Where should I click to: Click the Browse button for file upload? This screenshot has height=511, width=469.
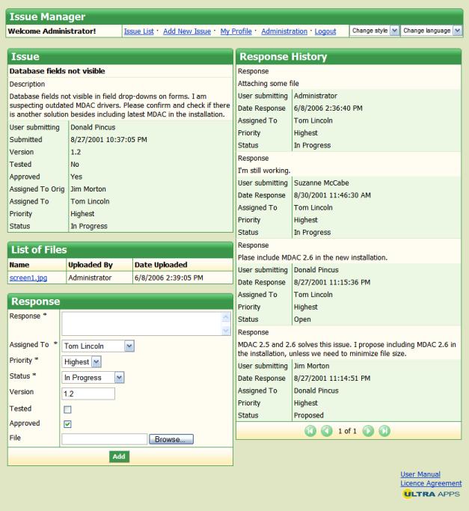click(x=172, y=439)
